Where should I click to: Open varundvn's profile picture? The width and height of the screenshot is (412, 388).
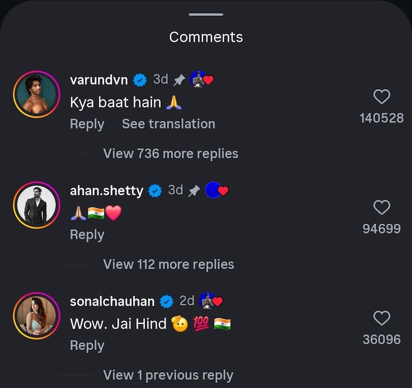tap(36, 95)
